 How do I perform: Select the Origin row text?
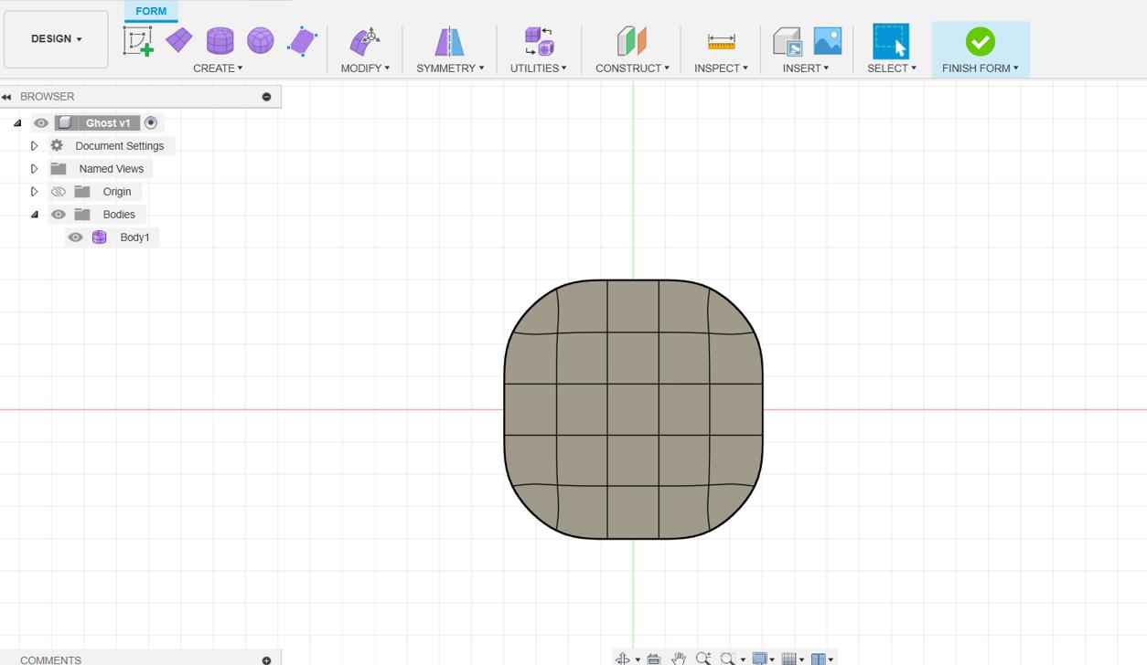117,192
